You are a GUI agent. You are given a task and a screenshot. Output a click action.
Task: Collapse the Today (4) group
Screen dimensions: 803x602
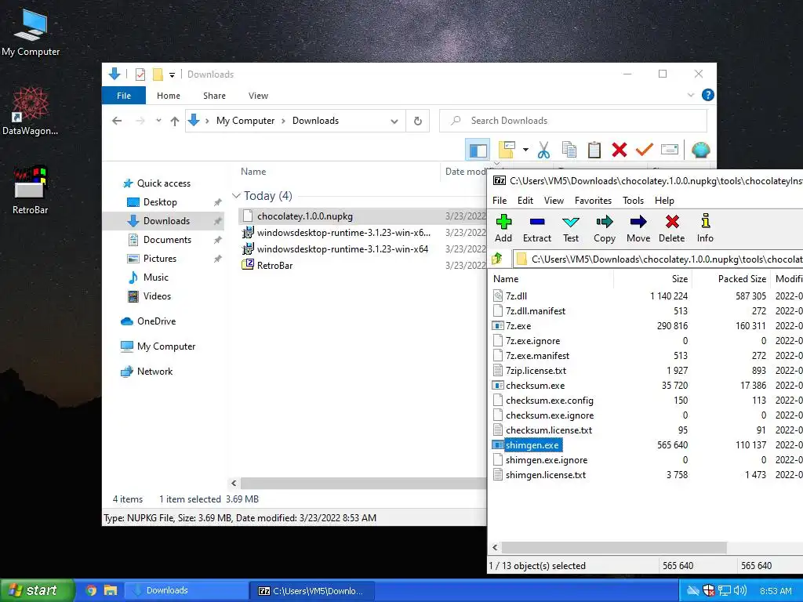point(236,195)
